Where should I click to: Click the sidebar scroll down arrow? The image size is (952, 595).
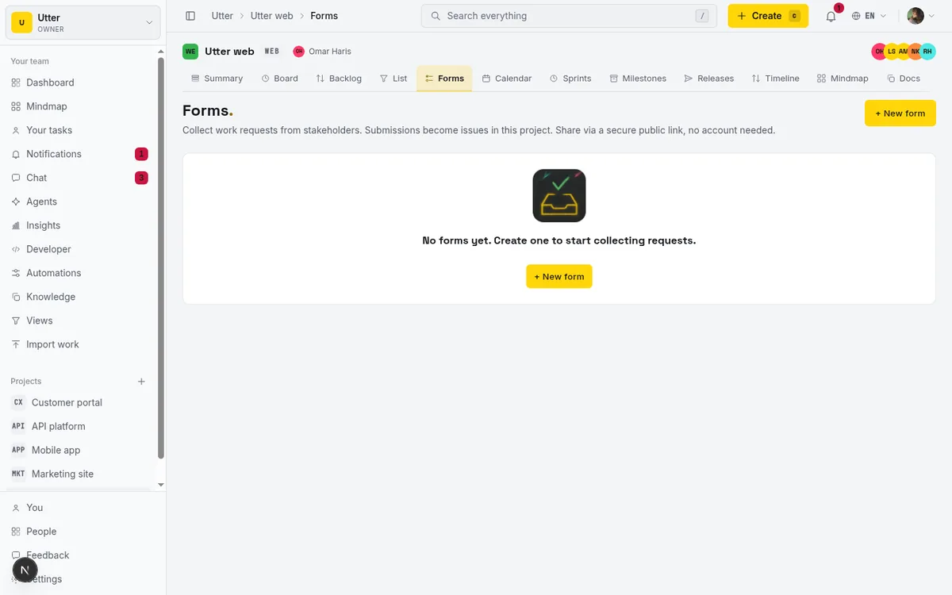click(161, 484)
